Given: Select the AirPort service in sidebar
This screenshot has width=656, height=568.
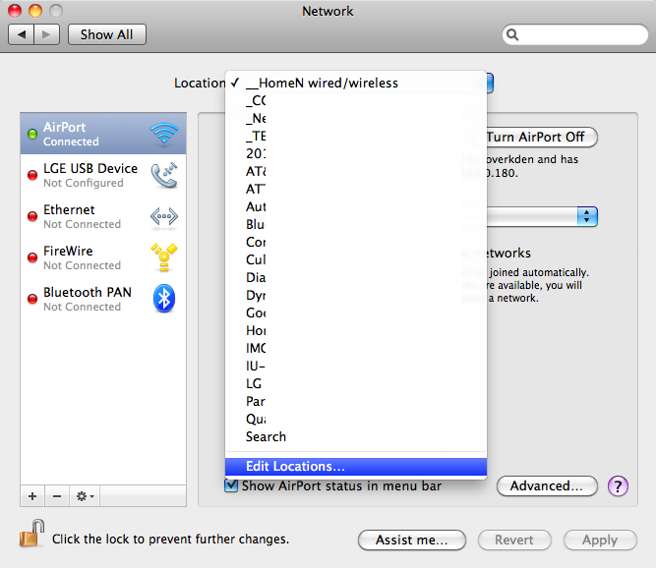Looking at the screenshot, I should click(x=103, y=134).
